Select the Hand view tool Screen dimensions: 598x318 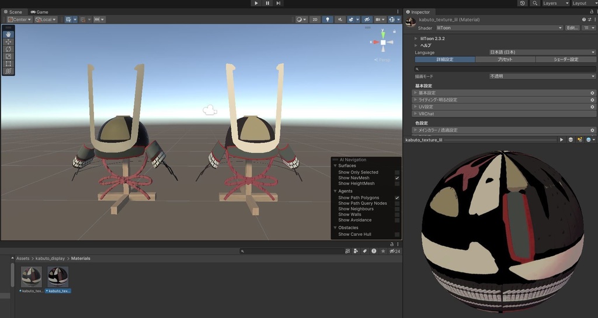pos(8,34)
